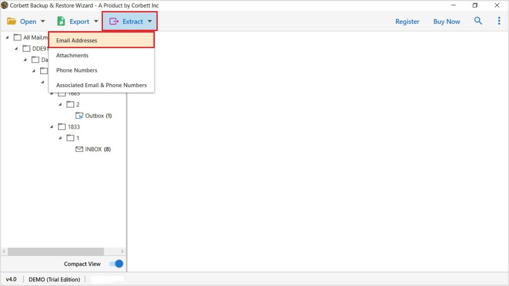
Task: Click the Outbox folder icon
Action: click(x=79, y=115)
